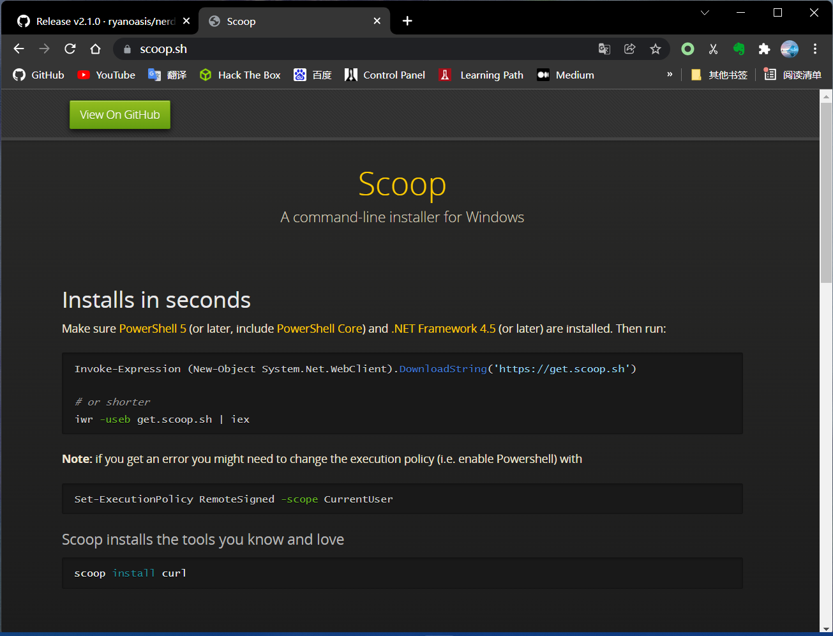Open the tab search dropdown arrow
Viewport: 833px width, 636px height.
pyautogui.click(x=705, y=13)
